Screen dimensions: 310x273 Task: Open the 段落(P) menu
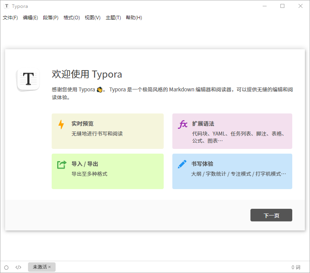click(x=51, y=18)
